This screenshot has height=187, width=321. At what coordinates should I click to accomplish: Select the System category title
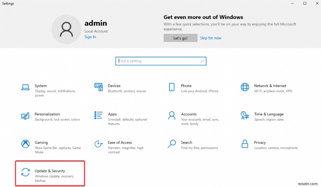pyautogui.click(x=41, y=86)
